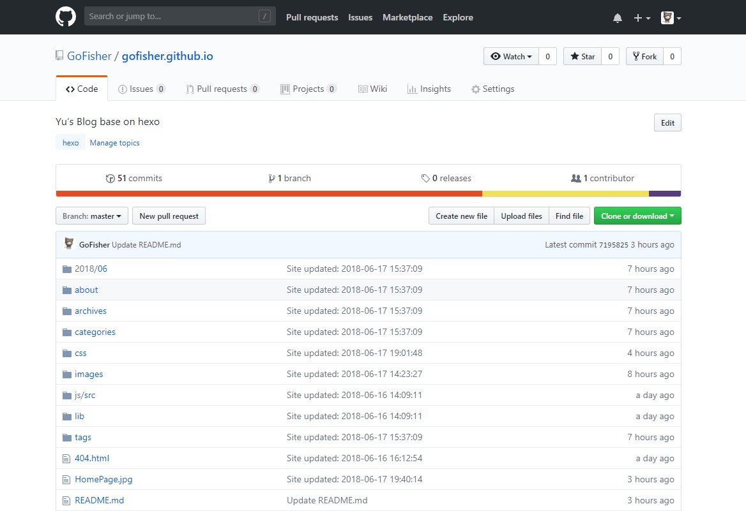Open the Watch subscription dropdown
This screenshot has height=511, width=746.
[x=511, y=57]
